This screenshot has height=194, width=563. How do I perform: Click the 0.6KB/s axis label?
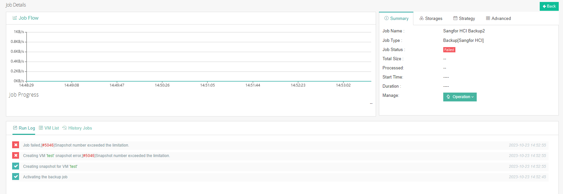[x=17, y=51]
